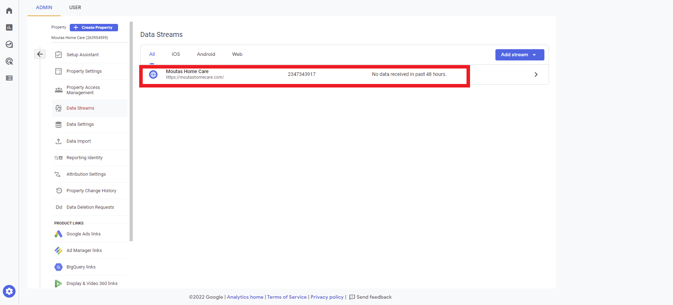Open the Terms of Service link
673x305 pixels.
pos(286,297)
